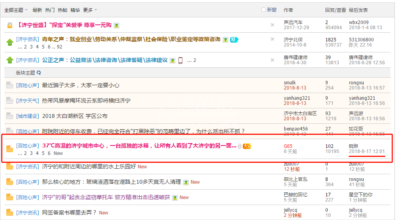Click the lock icon beside 济宁世盛 thread
Screen dimensions: 396x220
point(9,25)
